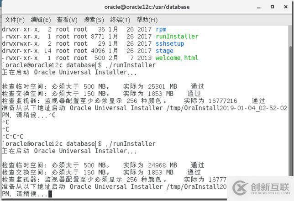Click the year 2013 in welcome.html row
This screenshot has height=201, width=294.
tap(144, 58)
